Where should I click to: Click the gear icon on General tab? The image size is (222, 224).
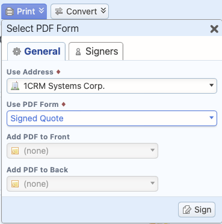tap(17, 52)
